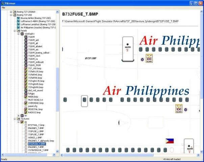
Task: Click the <Default> panel gauge icon
Action: pos(22,34)
